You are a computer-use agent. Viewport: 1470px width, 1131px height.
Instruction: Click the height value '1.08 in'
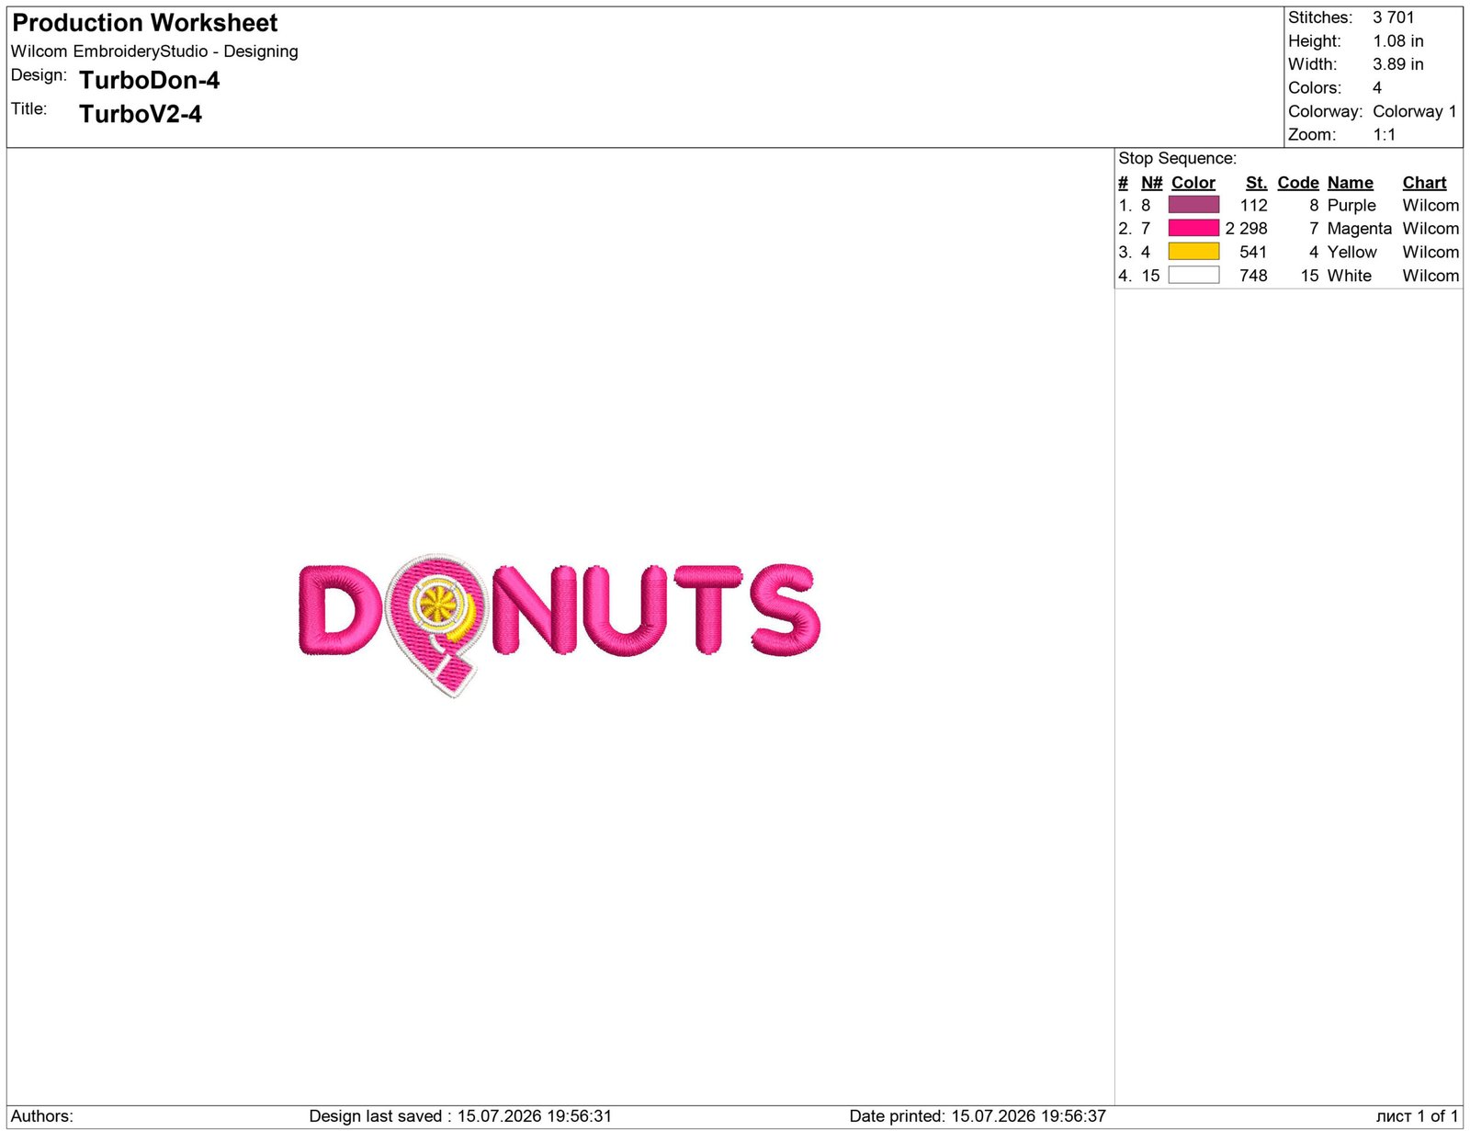pos(1398,41)
